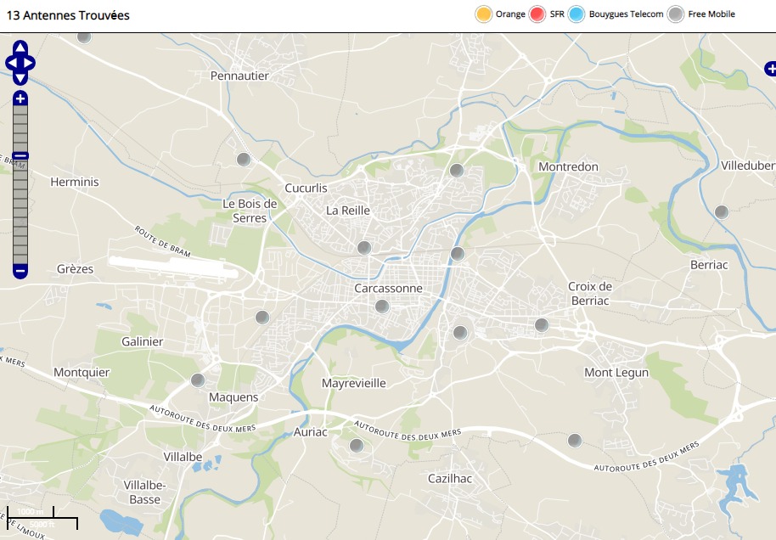The image size is (776, 540).
Task: Click the zoom in plus button
Action: [20, 98]
